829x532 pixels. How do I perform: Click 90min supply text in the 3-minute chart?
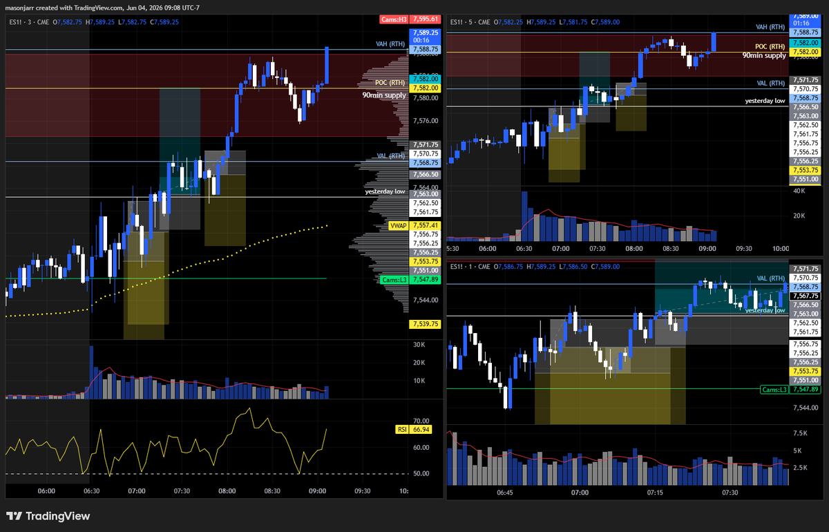385,95
